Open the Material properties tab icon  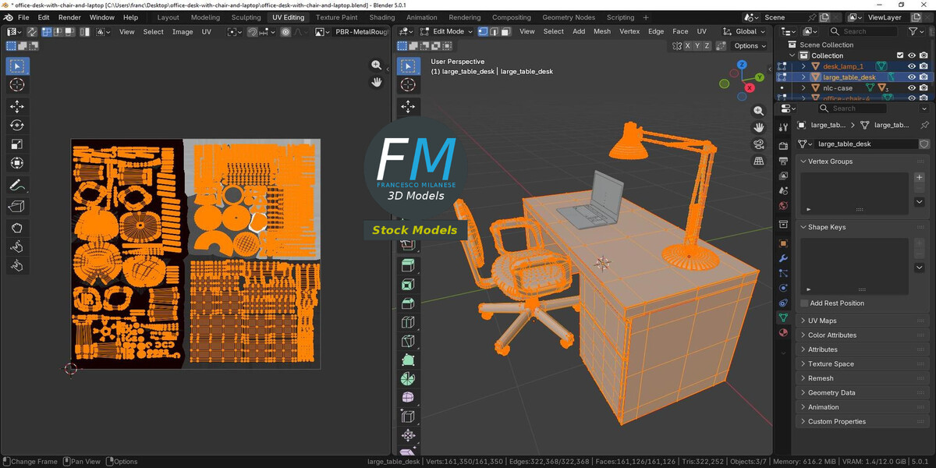(784, 332)
